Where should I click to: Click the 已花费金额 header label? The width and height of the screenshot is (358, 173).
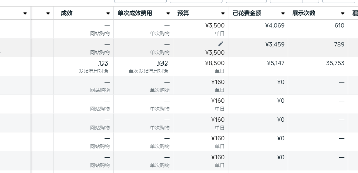[x=247, y=13]
